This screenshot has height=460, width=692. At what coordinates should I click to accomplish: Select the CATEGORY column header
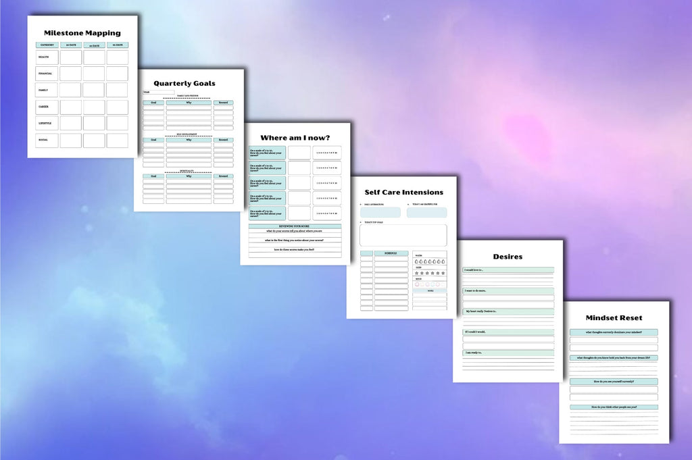tap(47, 45)
